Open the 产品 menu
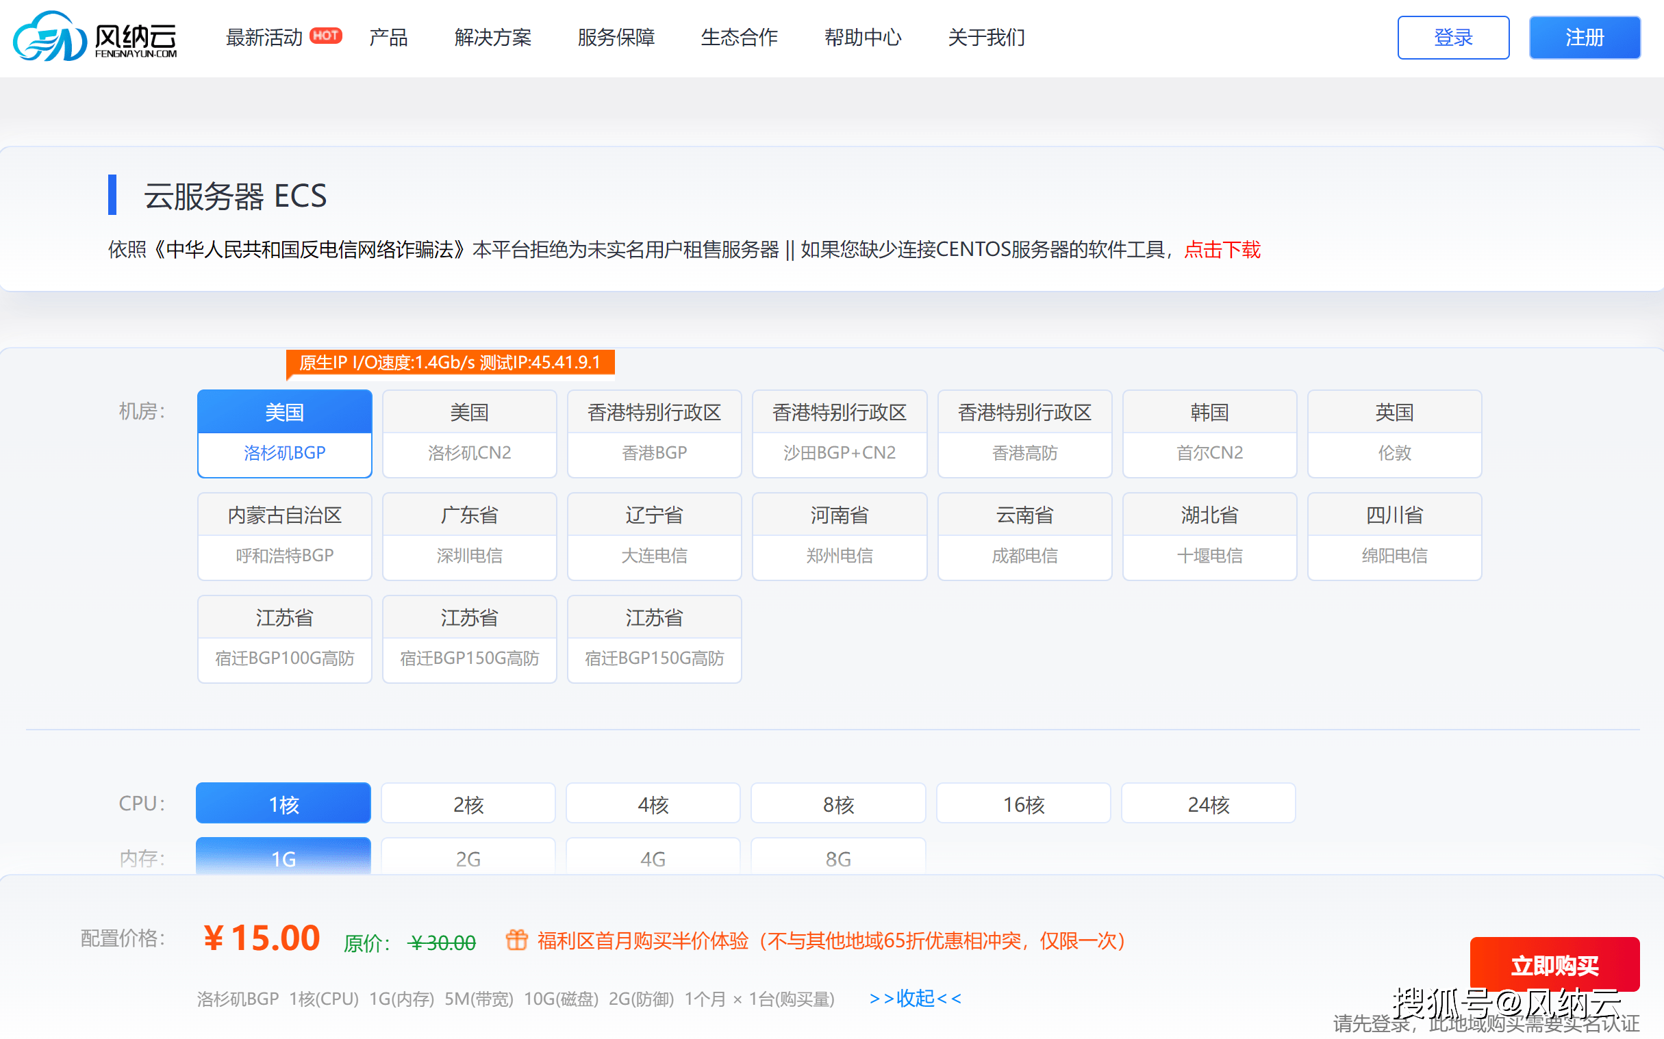Screen dimensions: 1664x1039 388,37
